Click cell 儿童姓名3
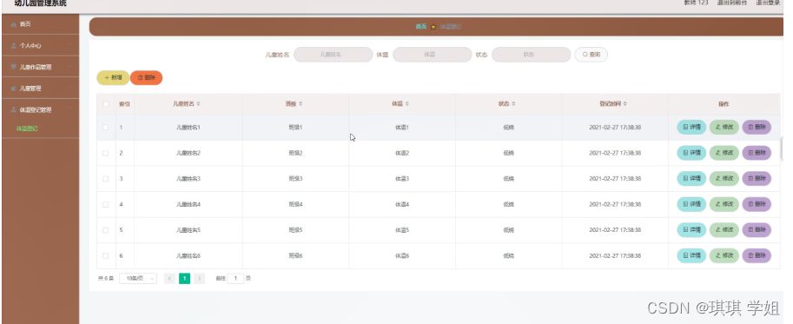 (188, 178)
